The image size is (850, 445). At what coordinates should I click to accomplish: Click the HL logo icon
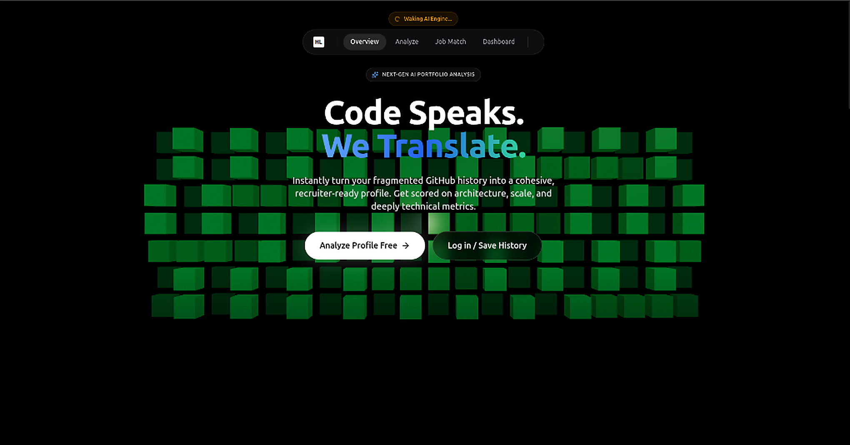[319, 42]
